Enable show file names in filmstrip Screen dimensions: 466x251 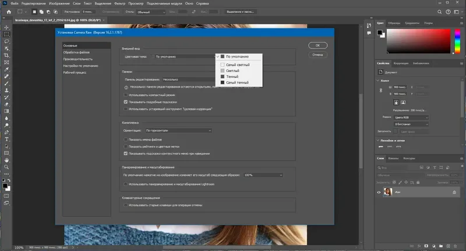pyautogui.click(x=126, y=139)
